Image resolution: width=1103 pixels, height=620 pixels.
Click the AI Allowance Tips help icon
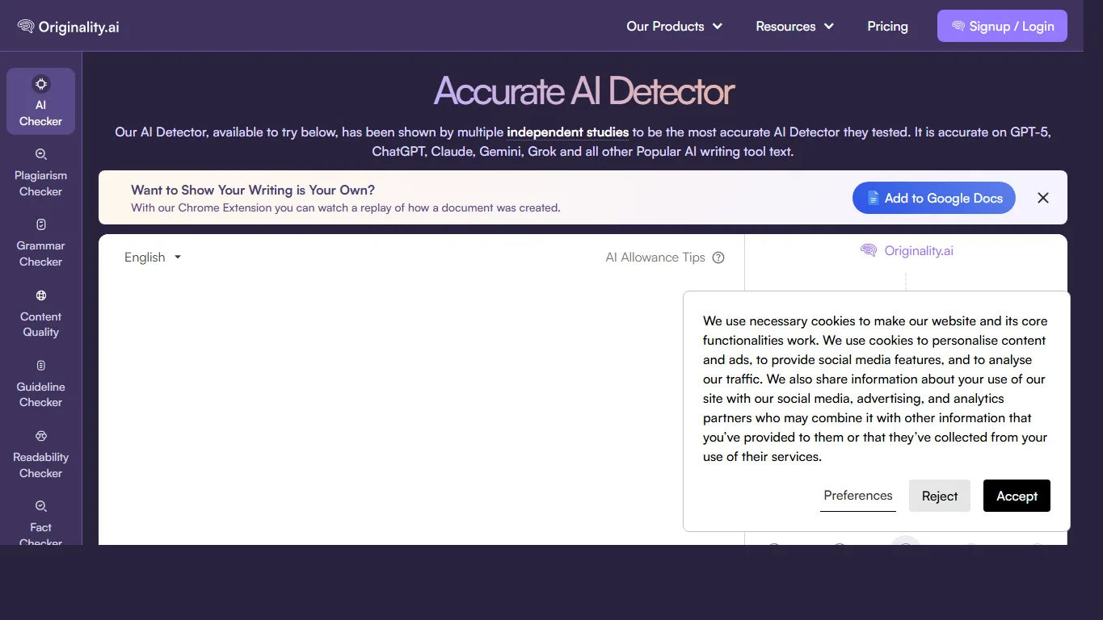click(x=718, y=258)
